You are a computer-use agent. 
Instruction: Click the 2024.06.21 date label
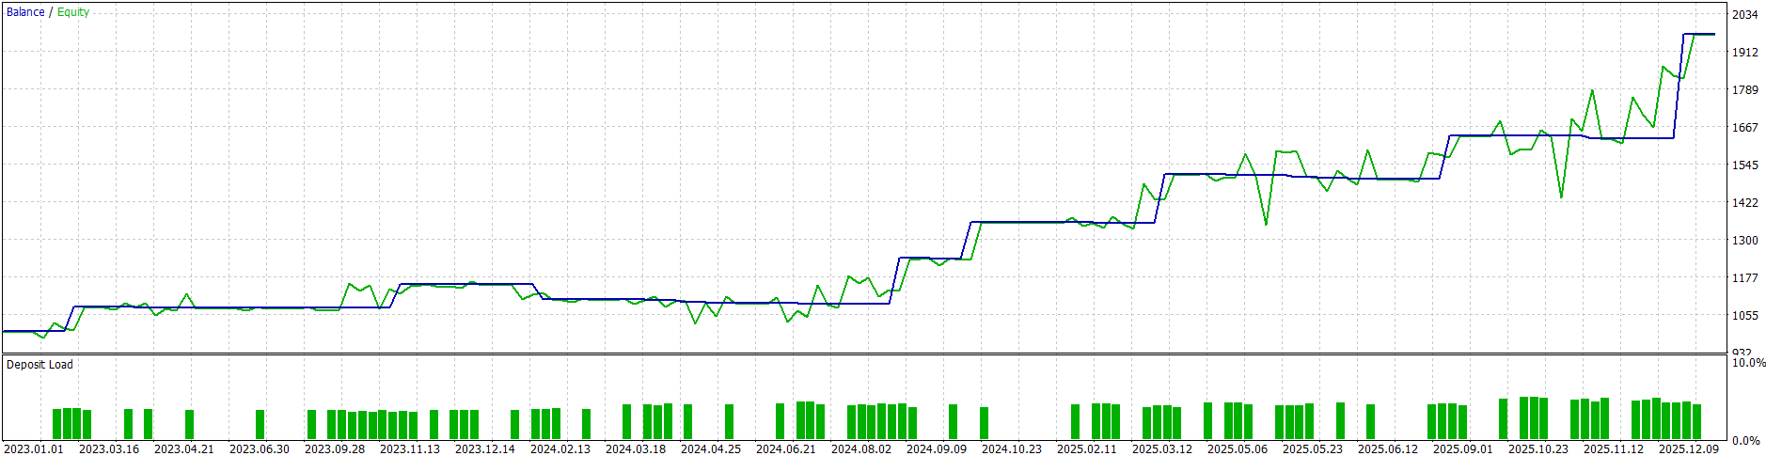[x=786, y=449]
